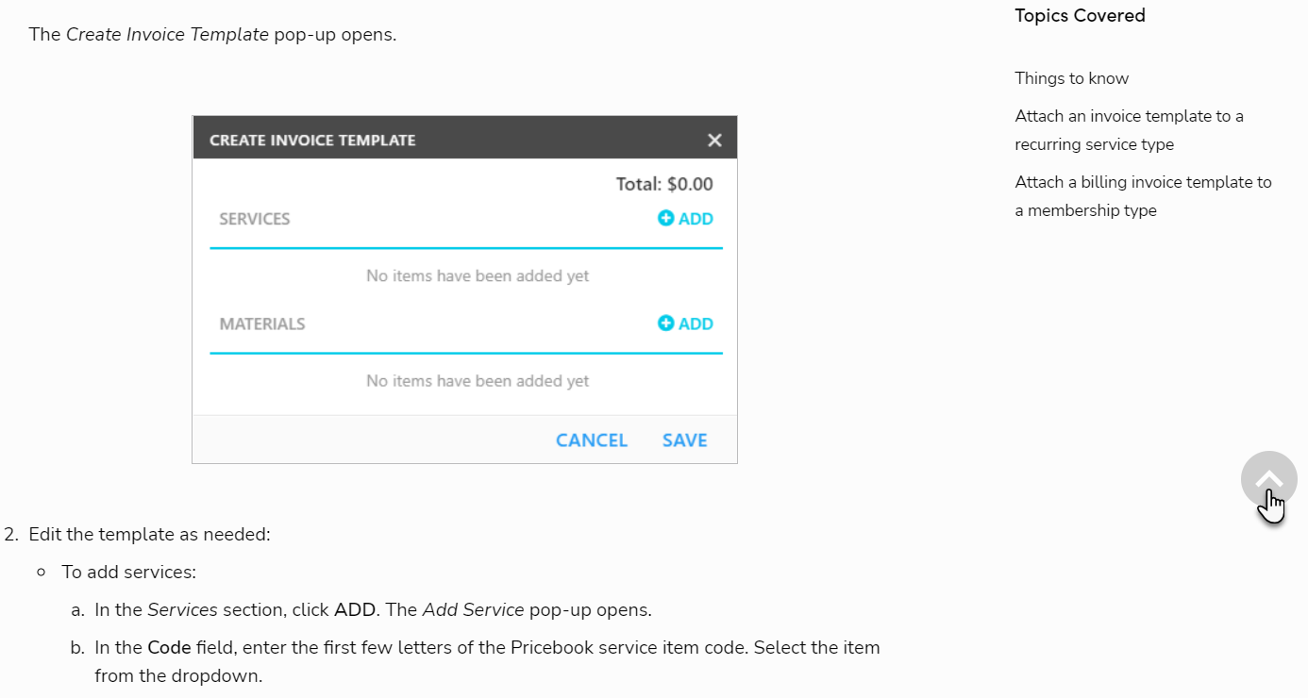The height and width of the screenshot is (698, 1308).
Task: Click the 'To add services:' bullet text
Action: [128, 572]
